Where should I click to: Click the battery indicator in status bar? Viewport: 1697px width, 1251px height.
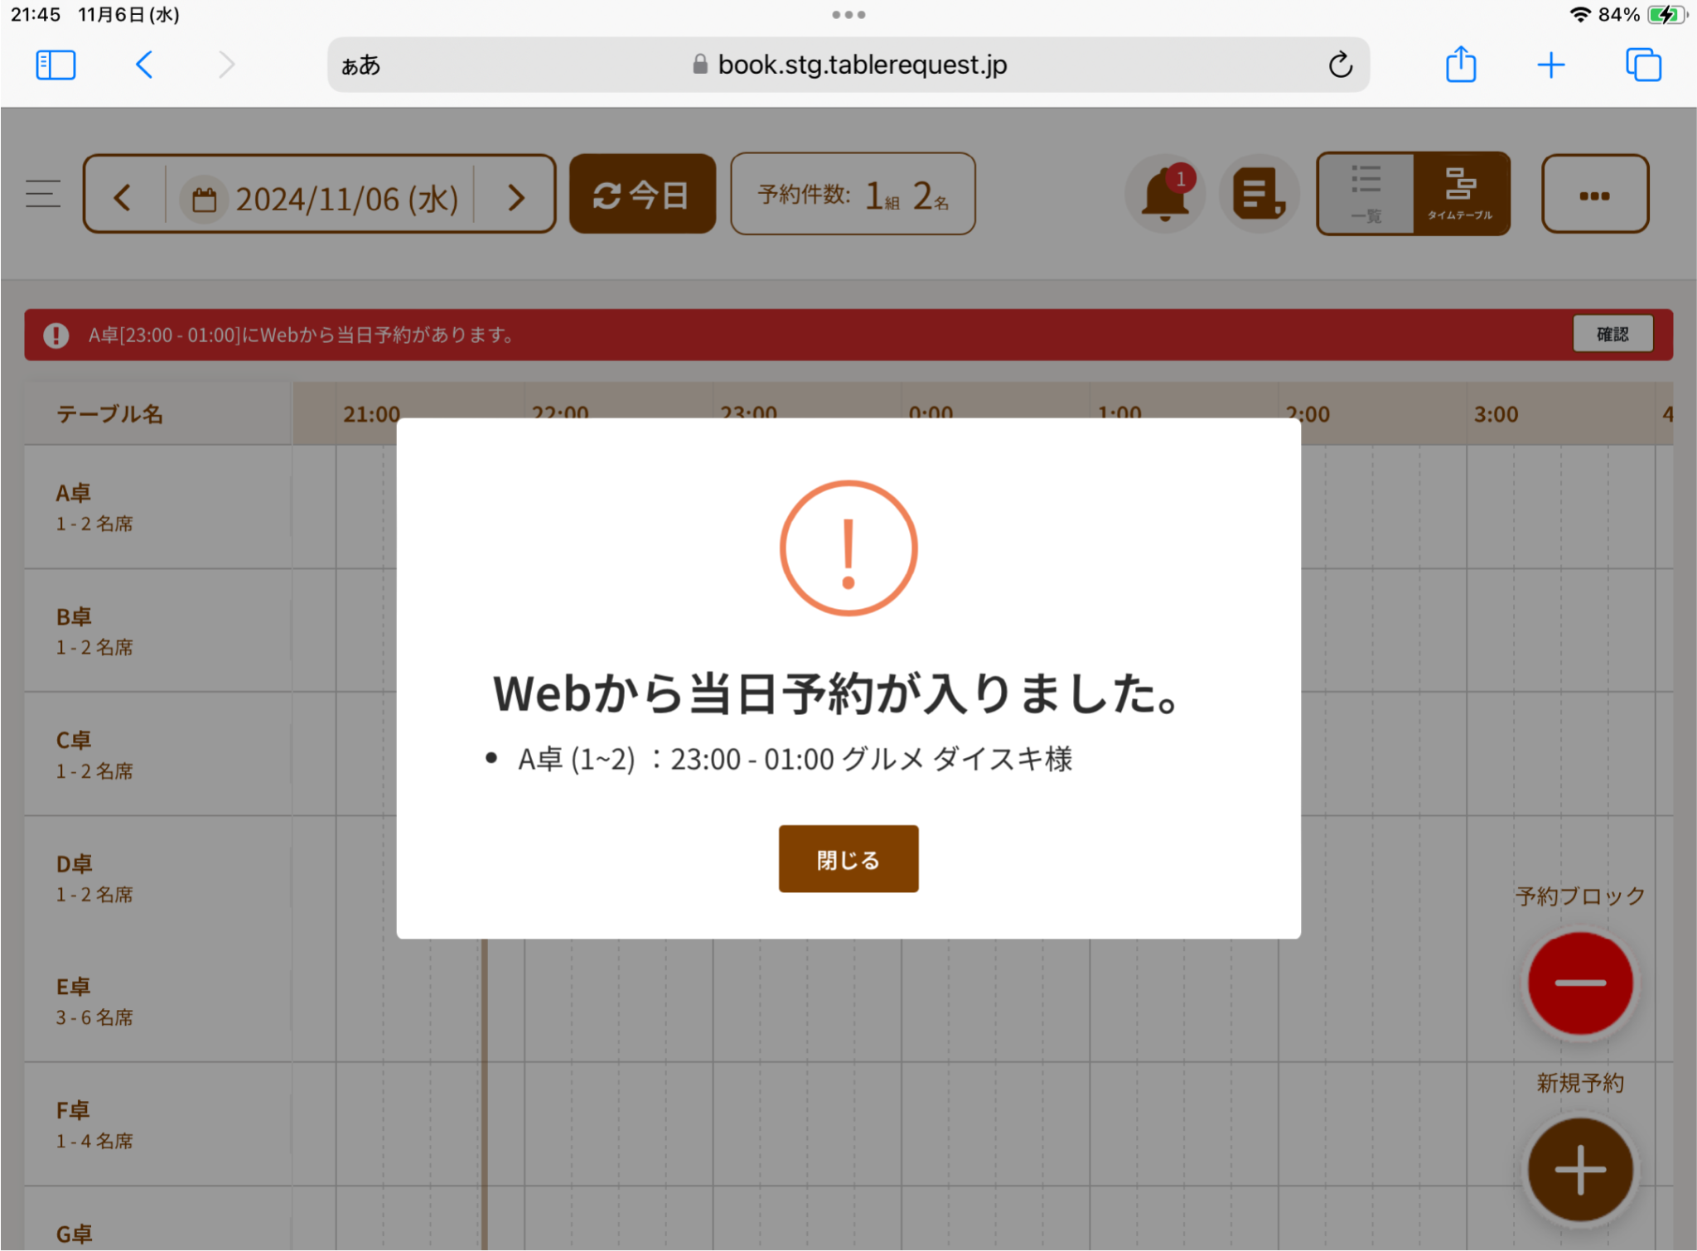pyautogui.click(x=1666, y=15)
